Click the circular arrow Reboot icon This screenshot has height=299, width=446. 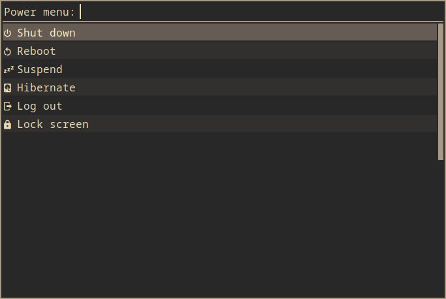pyautogui.click(x=8, y=52)
